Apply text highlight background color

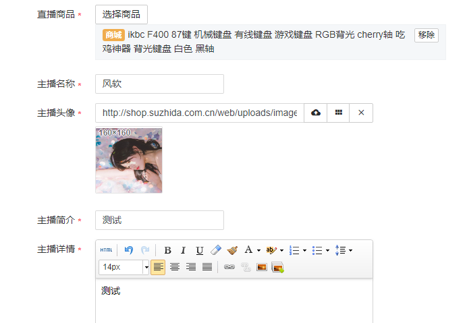(271, 250)
